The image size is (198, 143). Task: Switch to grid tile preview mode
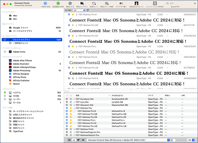click(69, 140)
